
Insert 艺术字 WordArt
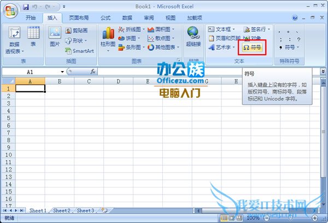(x=221, y=48)
